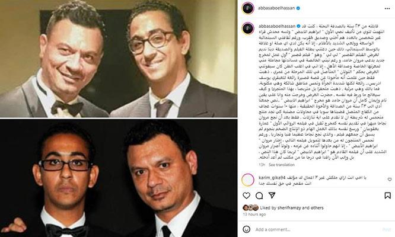Click the 13 hours ago timestamp
This screenshot has width=395, height=237.
[254, 214]
